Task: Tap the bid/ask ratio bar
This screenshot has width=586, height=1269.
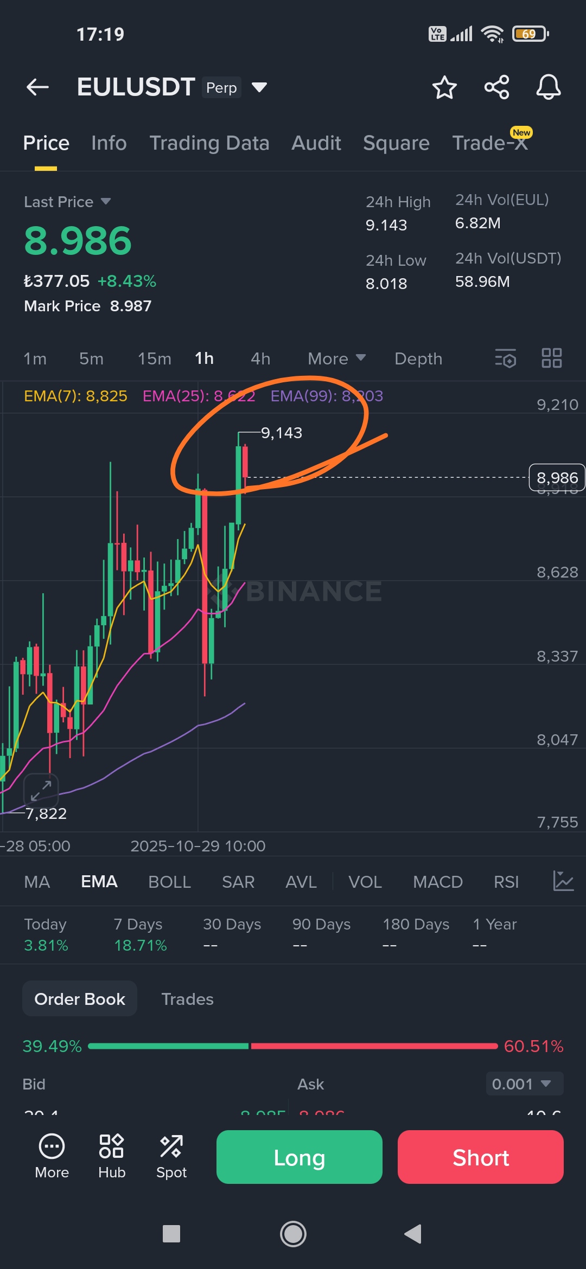Action: (292, 1046)
